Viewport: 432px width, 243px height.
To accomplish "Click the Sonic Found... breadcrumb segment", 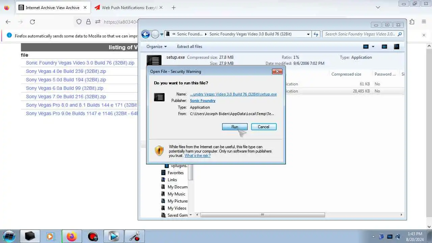I will [190, 34].
